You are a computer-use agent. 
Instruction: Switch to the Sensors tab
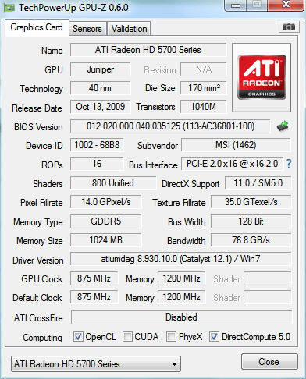(87, 29)
